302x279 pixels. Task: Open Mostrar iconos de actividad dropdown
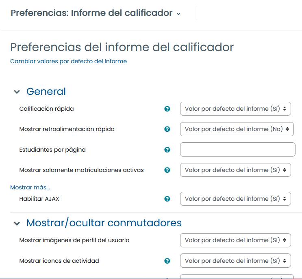tap(235, 261)
